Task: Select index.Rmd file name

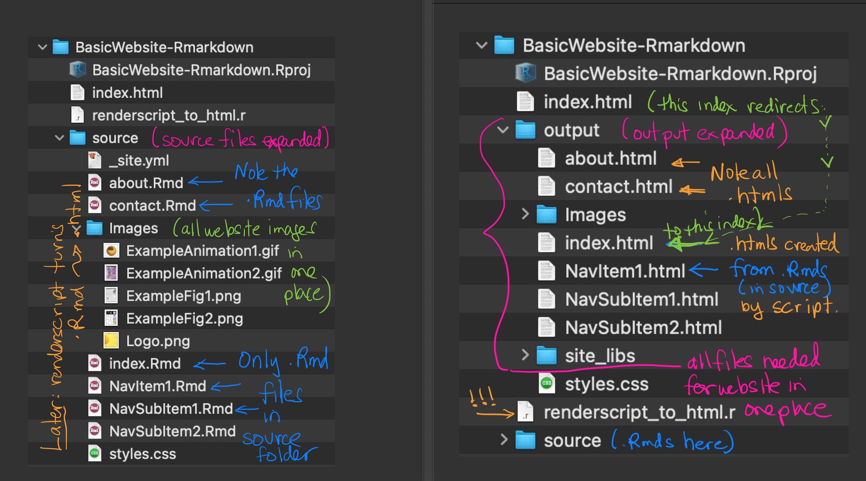Action: click(145, 364)
